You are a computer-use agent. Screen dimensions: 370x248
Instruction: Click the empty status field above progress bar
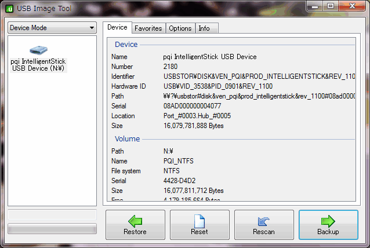52,215
